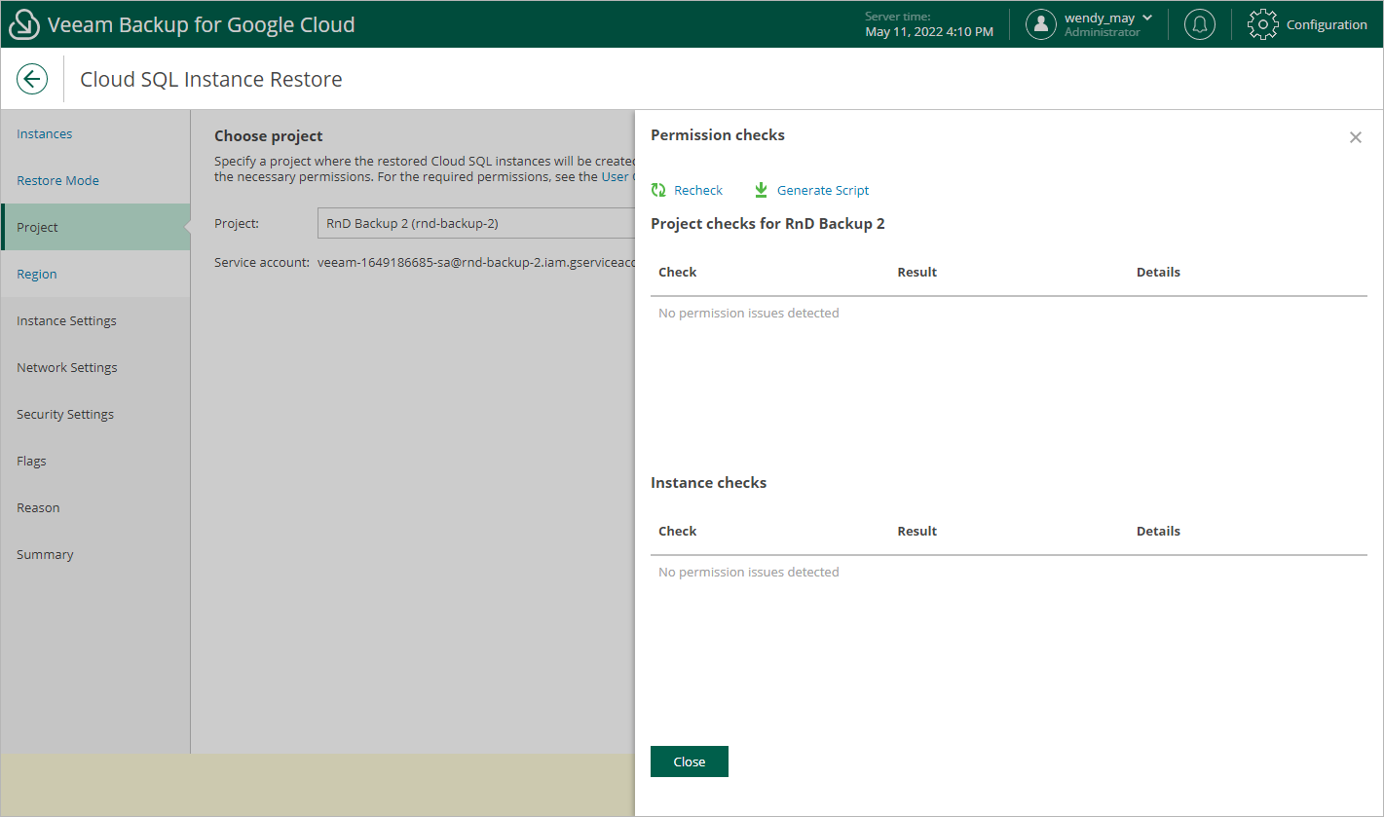1384x817 pixels.
Task: Open the notifications bell icon
Action: click(x=1199, y=25)
